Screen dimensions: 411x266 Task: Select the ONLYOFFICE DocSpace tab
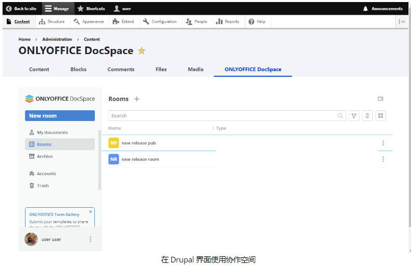coord(253,69)
